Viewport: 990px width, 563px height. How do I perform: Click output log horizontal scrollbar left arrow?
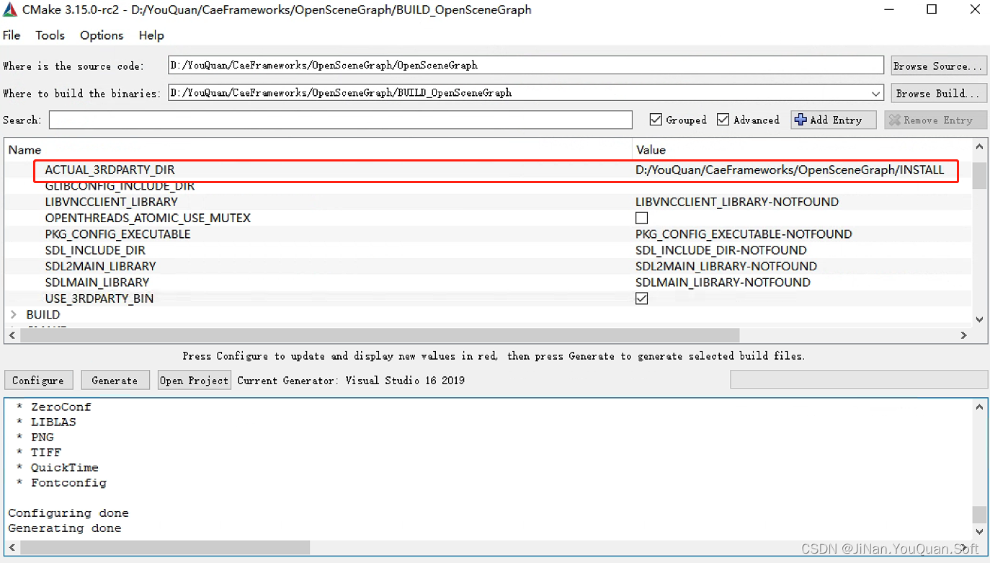click(x=12, y=549)
